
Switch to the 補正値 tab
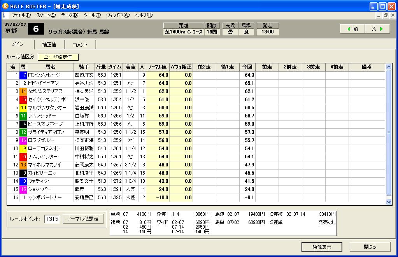click(49, 45)
